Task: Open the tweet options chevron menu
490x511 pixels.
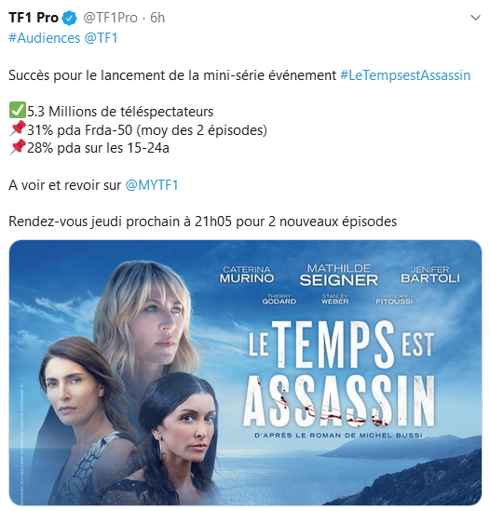Action: [x=475, y=18]
